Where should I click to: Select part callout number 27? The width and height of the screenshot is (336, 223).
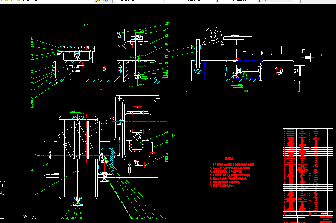tap(166, 56)
